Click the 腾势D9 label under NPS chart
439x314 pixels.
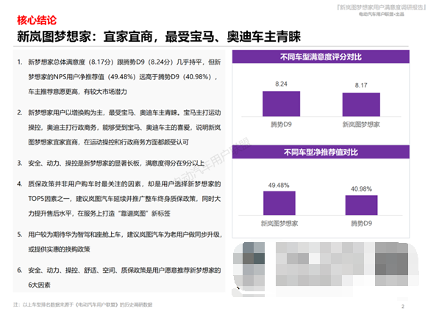tap(361, 223)
